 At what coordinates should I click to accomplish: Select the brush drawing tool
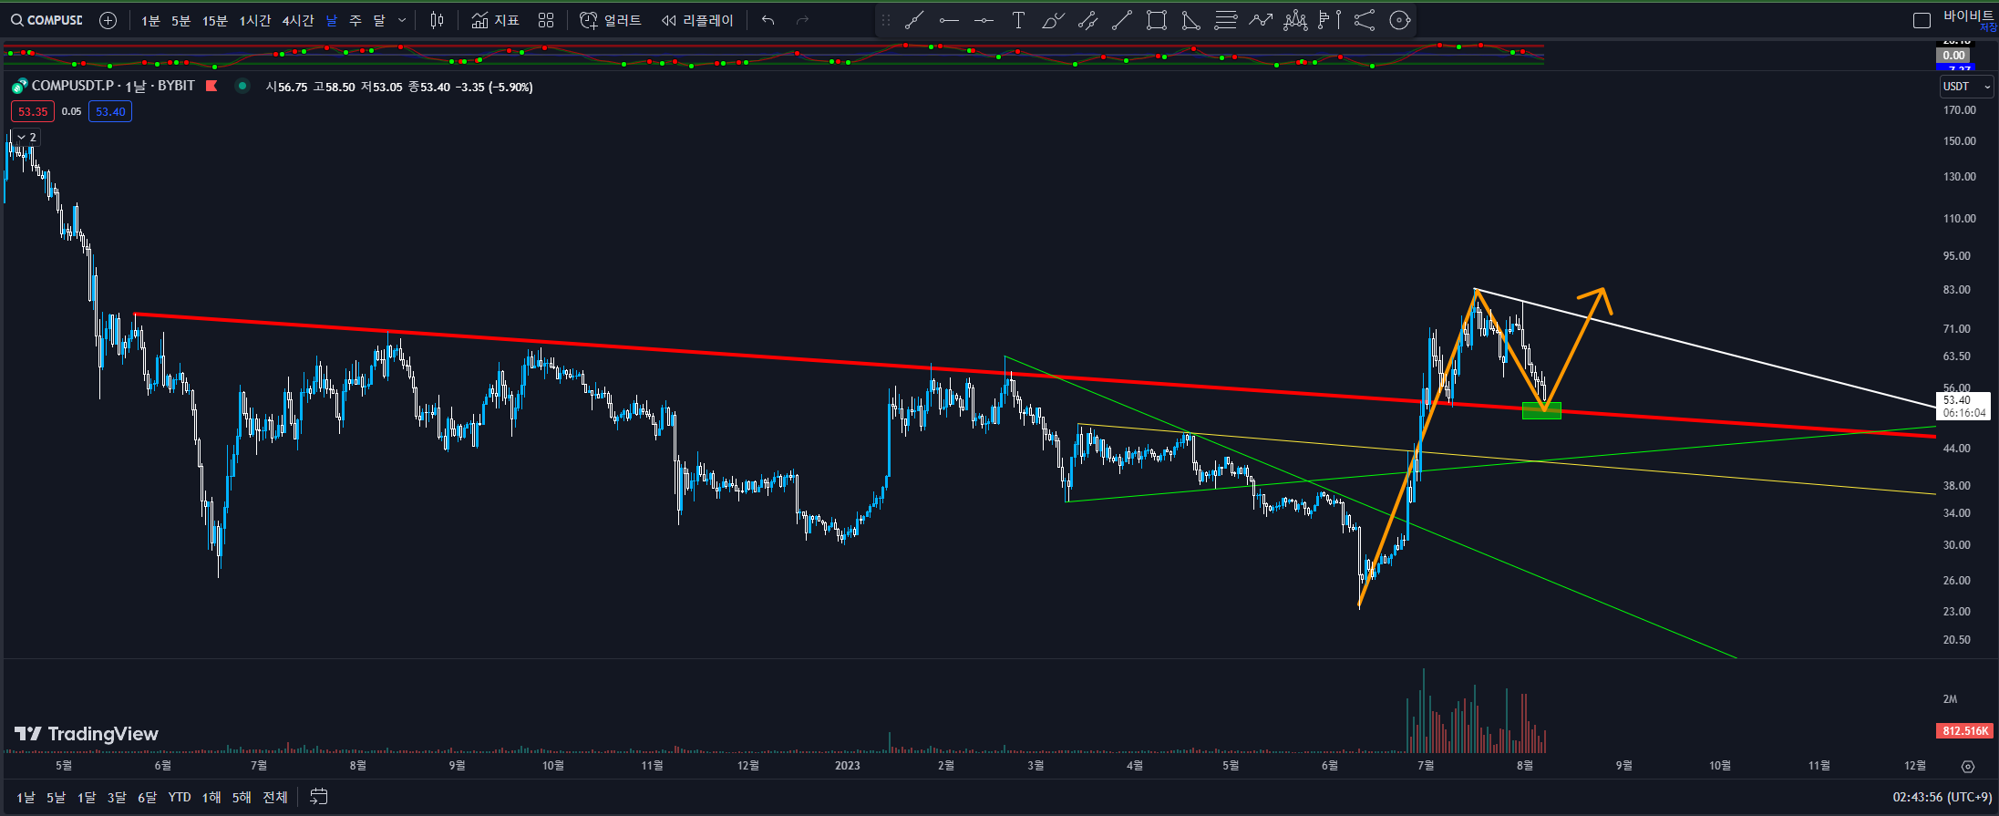pos(1053,20)
